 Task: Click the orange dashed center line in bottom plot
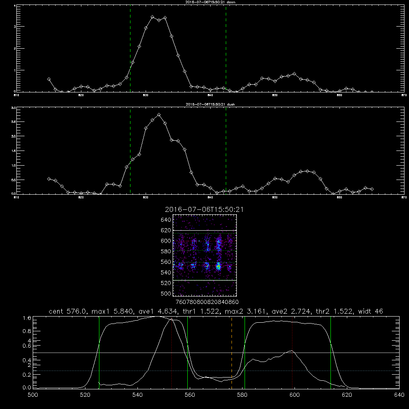click(x=231, y=352)
